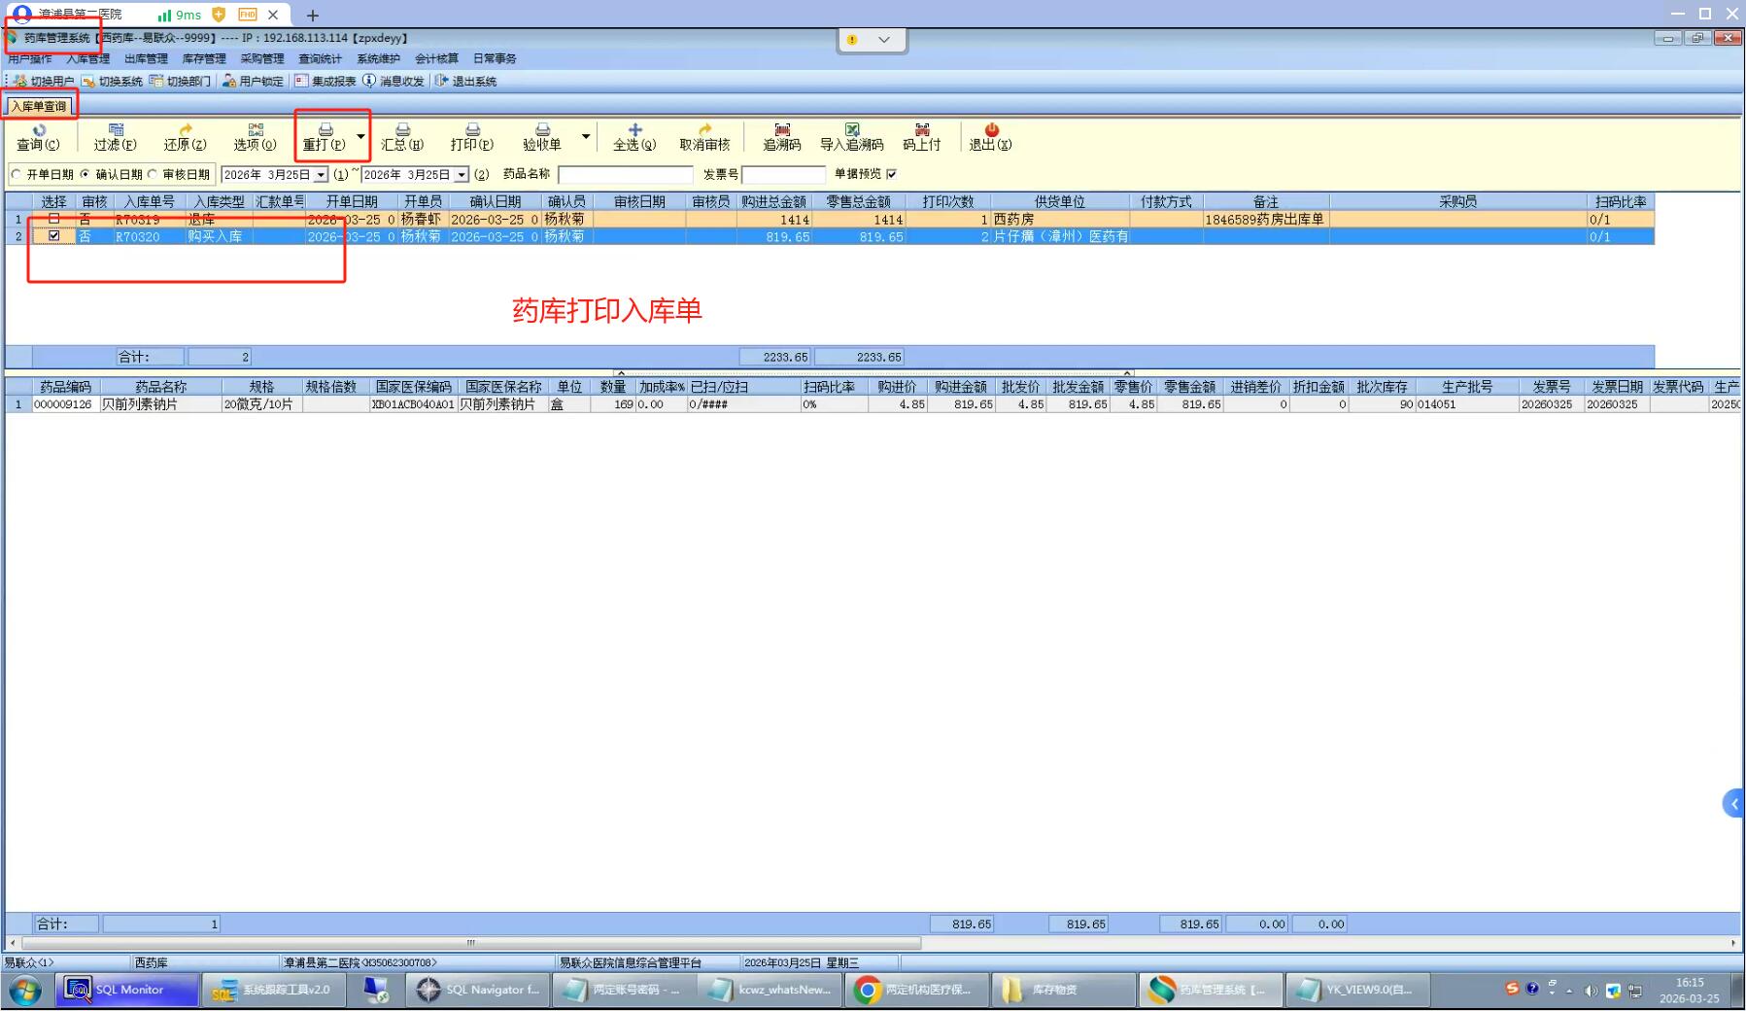Switch to the 入库单查询 tab
Image resolution: width=1746 pixels, height=1011 pixels.
(39, 106)
